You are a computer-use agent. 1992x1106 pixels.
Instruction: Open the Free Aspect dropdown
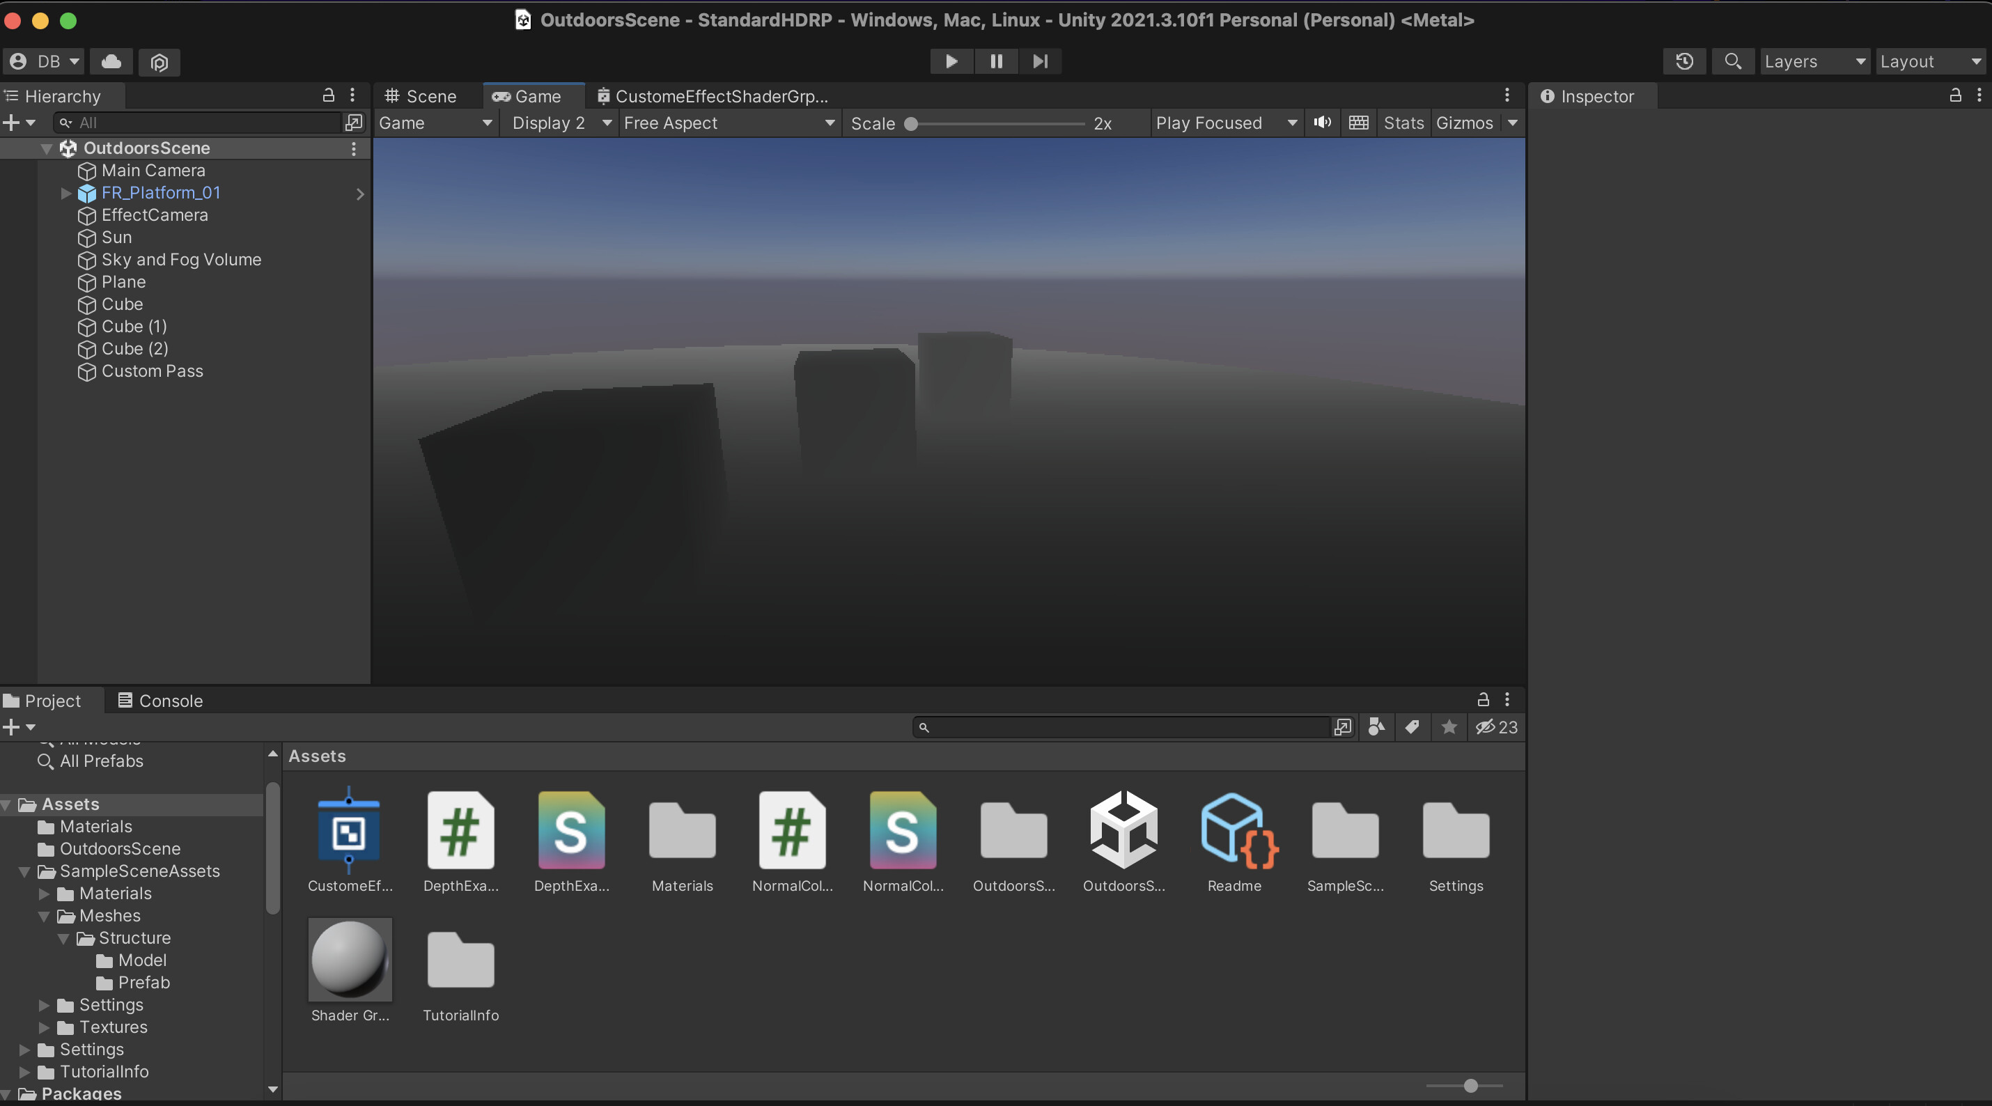coord(728,123)
